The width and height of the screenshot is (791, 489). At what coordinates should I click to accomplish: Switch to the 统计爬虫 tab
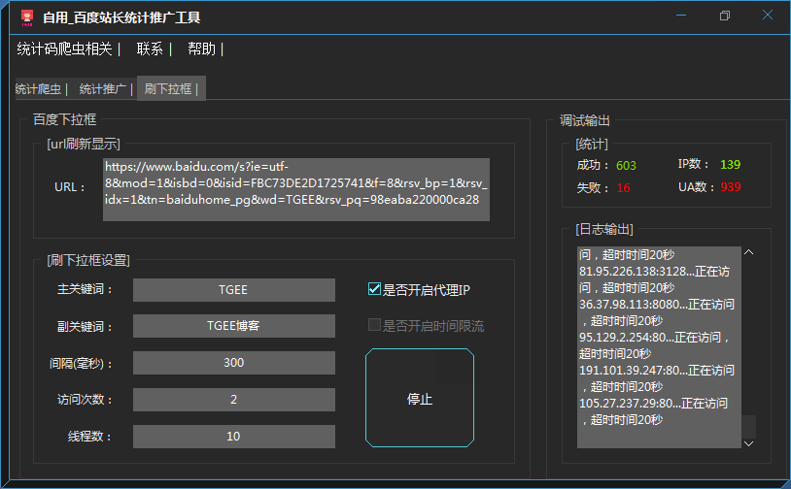[x=39, y=89]
